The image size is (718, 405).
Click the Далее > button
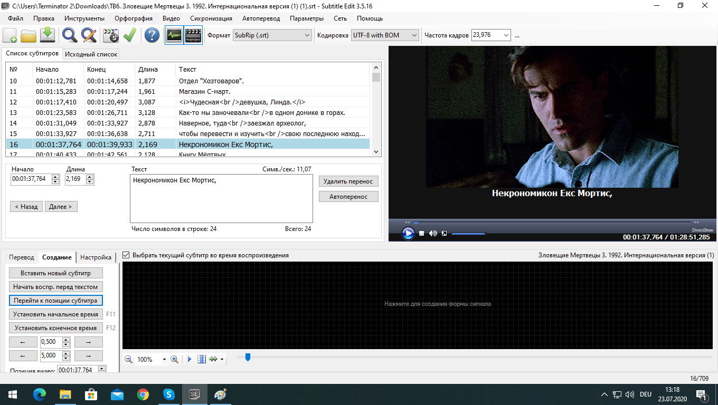61,207
